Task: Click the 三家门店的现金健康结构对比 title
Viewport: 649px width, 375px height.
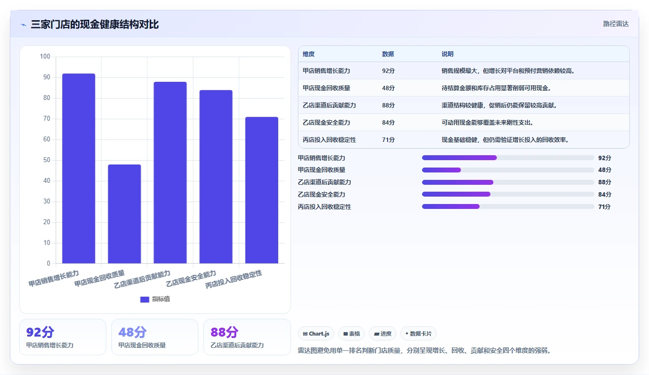Action: pos(95,24)
